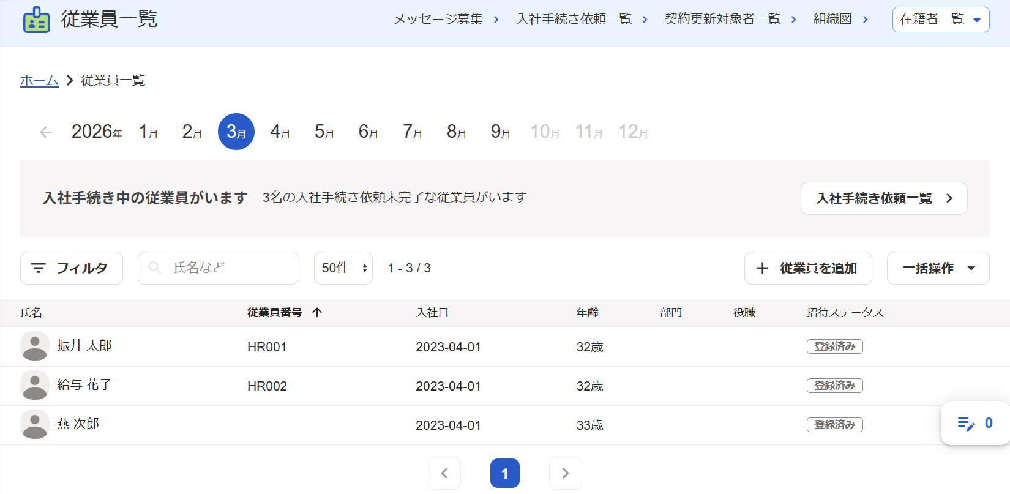The image size is (1010, 494).
Task: Click 入社日 column header
Action: [x=432, y=312]
